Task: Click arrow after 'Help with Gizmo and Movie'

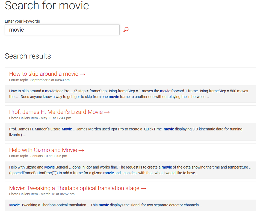Action: tap(81, 150)
